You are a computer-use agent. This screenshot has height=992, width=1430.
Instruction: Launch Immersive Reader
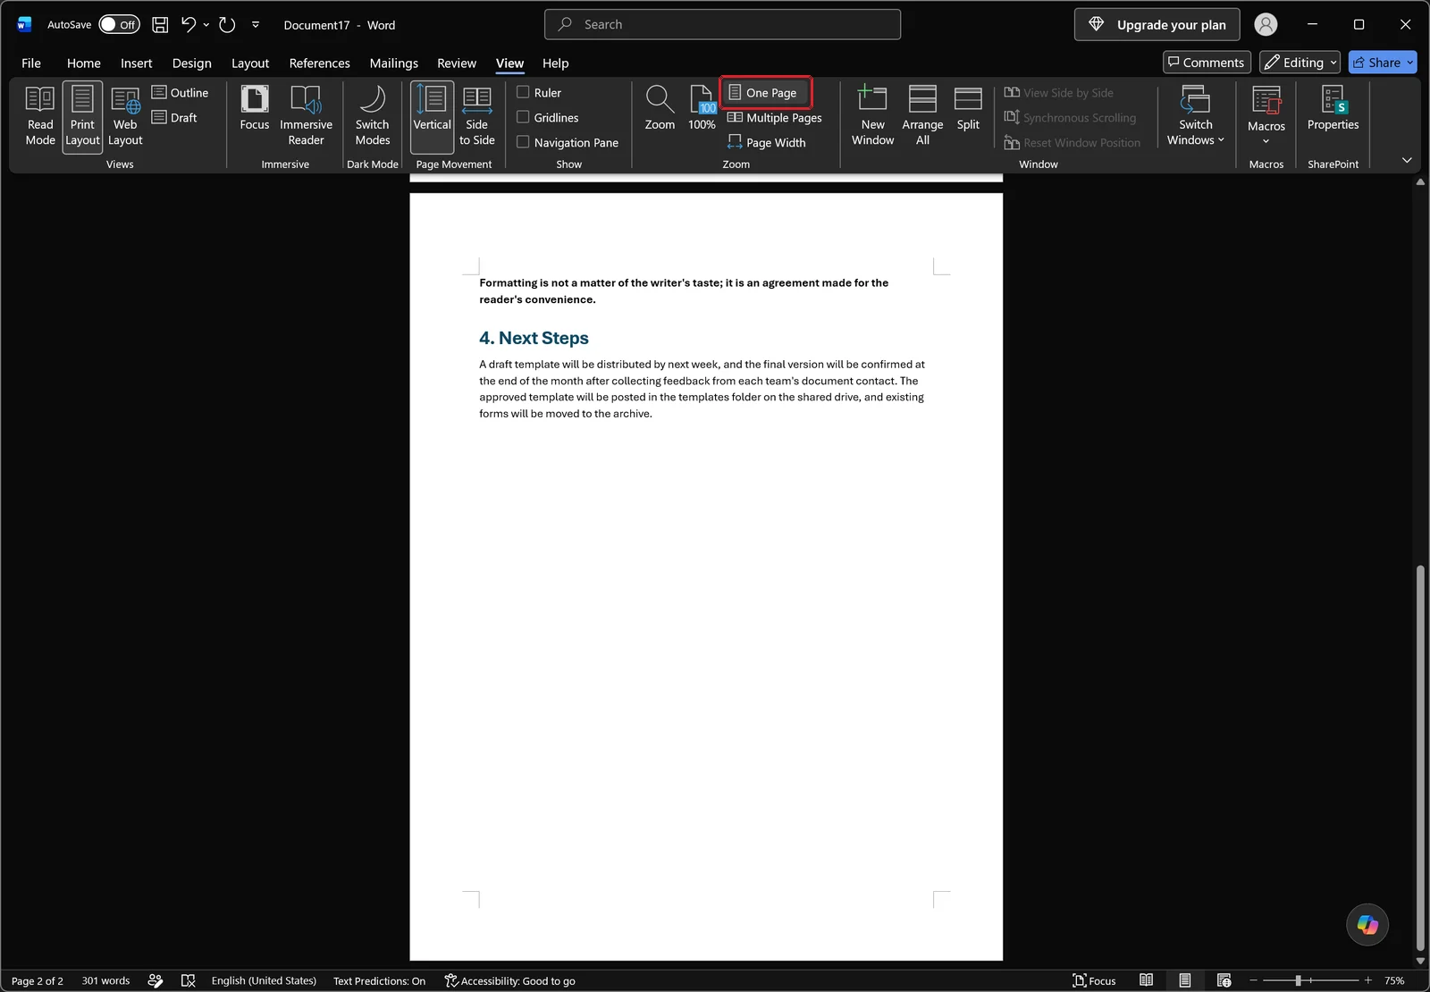tap(306, 116)
